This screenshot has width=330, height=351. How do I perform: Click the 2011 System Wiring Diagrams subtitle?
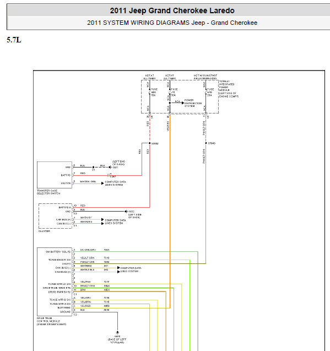tap(172, 23)
